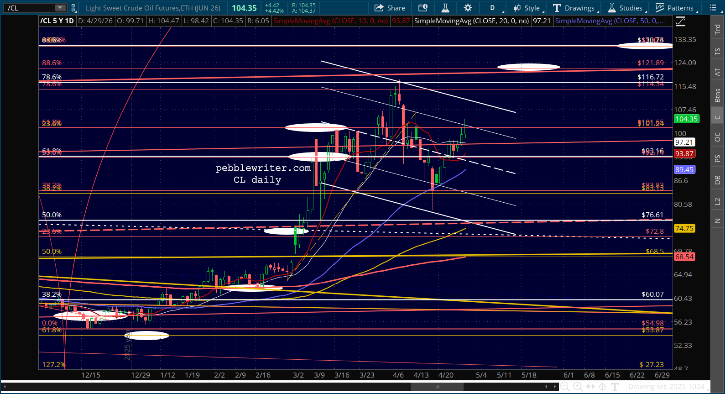The image size is (725, 394).
Task: Open the Drawing set: 2025-1024 selector
Action: pyautogui.click(x=666, y=387)
